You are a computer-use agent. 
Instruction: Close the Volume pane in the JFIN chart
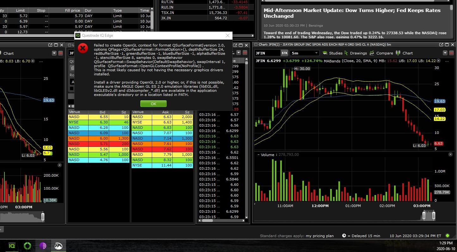(451, 154)
